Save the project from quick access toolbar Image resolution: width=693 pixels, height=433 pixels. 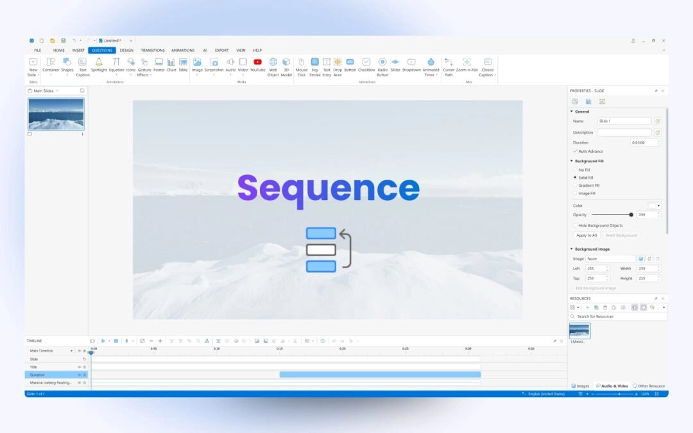(63, 40)
